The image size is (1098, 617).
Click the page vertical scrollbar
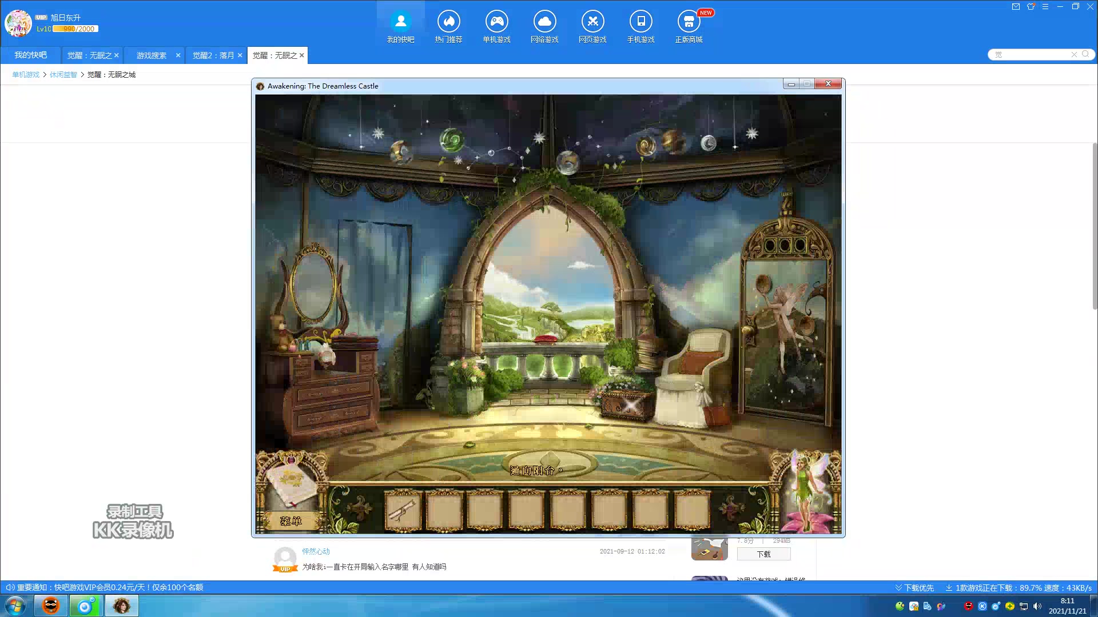pyautogui.click(x=1095, y=226)
